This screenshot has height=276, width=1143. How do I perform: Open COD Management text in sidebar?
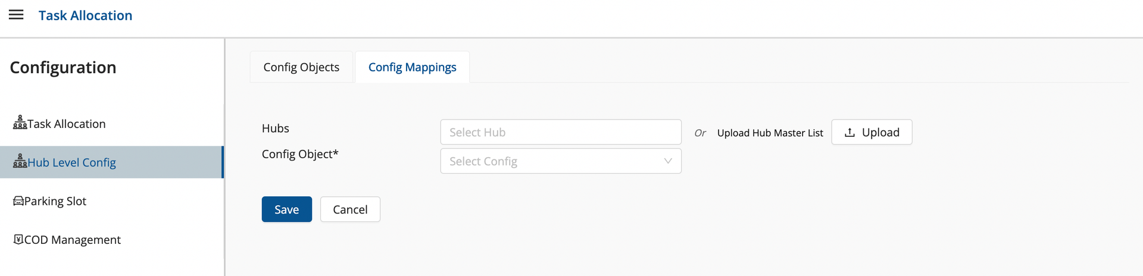73,240
